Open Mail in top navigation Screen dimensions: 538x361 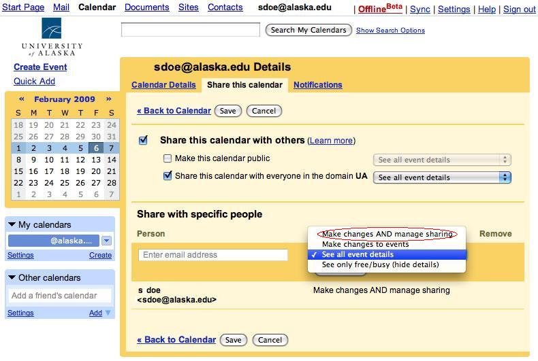coord(61,7)
